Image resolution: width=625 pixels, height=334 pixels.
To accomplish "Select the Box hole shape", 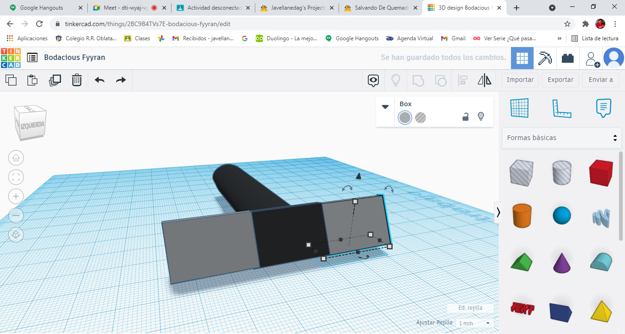I will (x=521, y=172).
